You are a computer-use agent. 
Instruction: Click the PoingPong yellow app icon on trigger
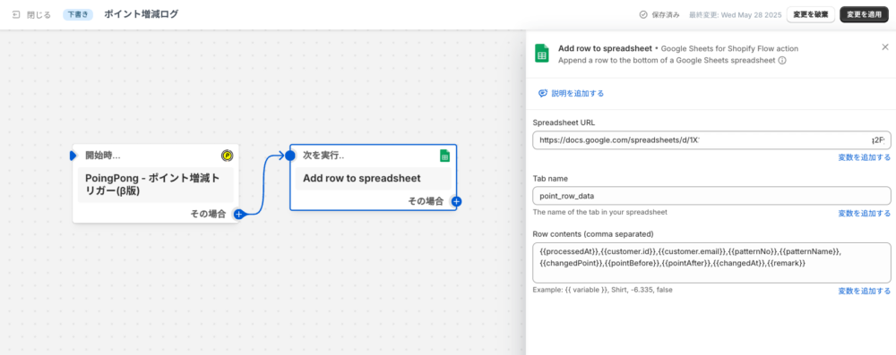click(227, 156)
